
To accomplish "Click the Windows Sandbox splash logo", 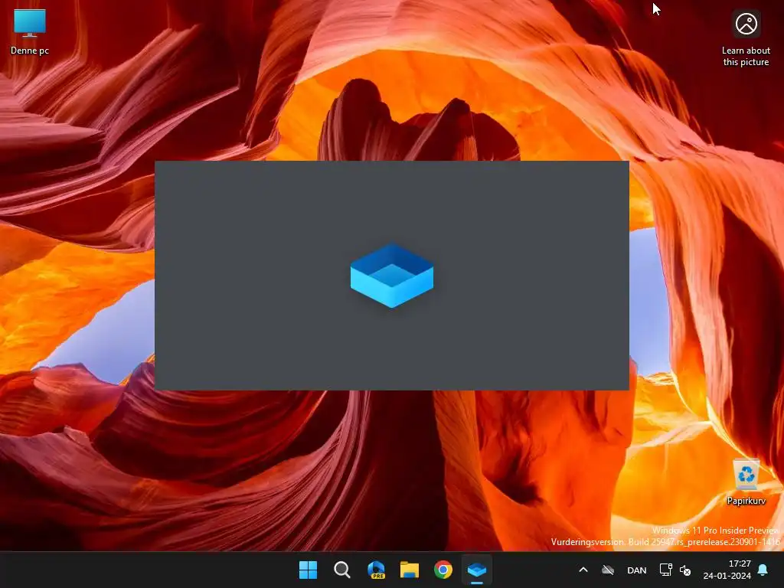I will coord(392,276).
